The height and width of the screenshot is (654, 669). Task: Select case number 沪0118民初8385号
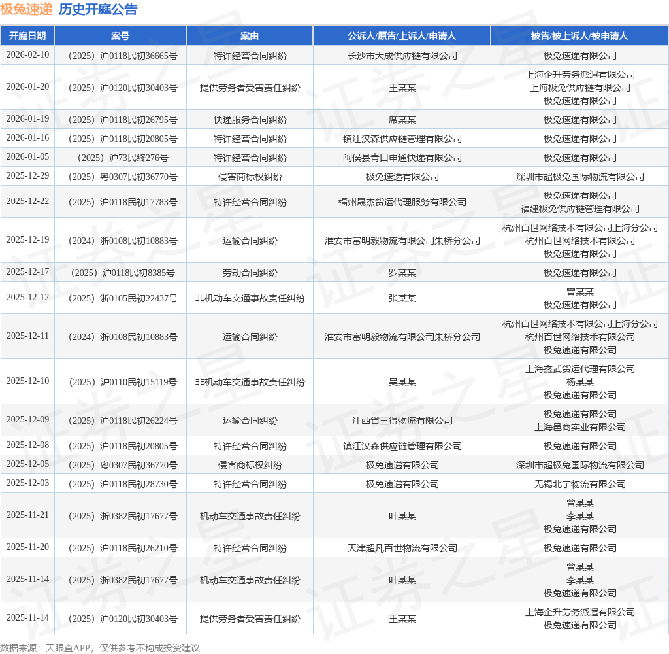[123, 273]
